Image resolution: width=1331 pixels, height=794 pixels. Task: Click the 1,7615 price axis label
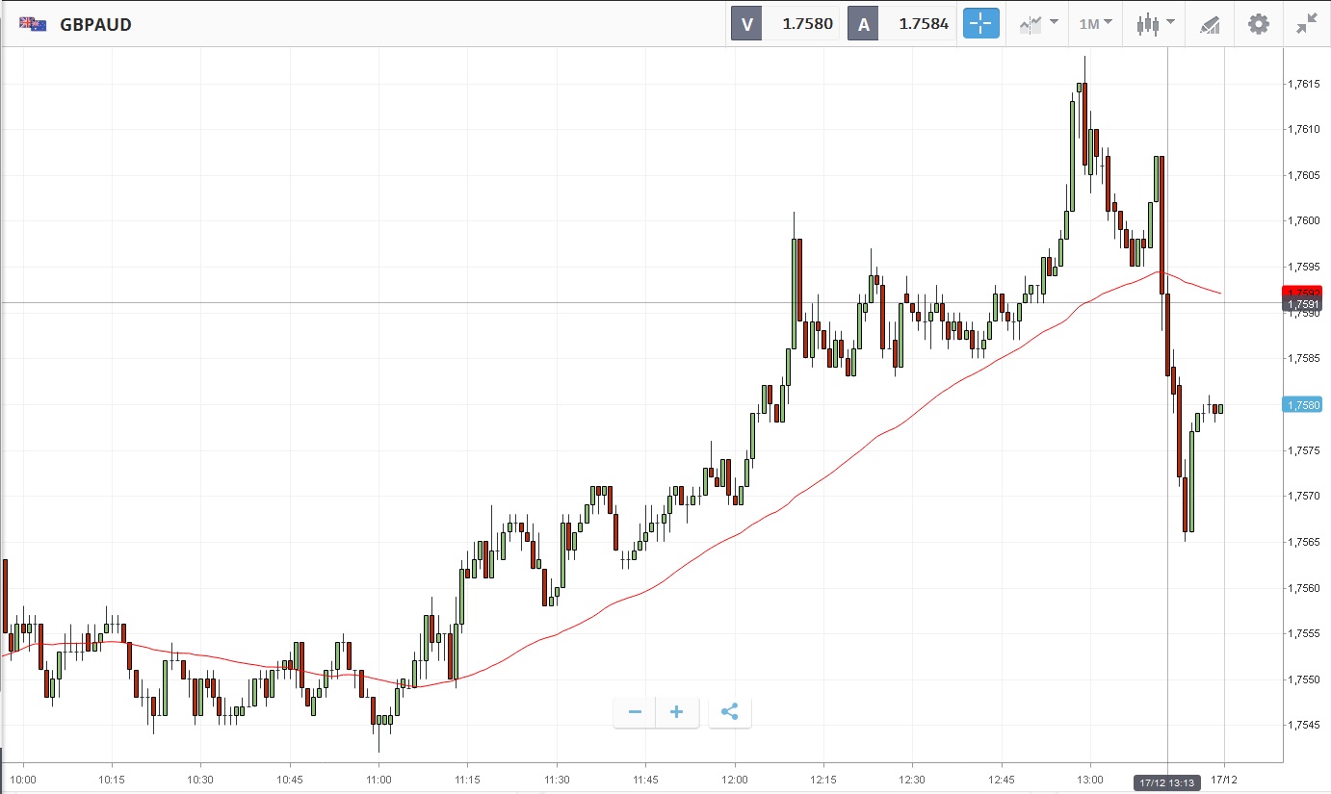coord(1304,84)
